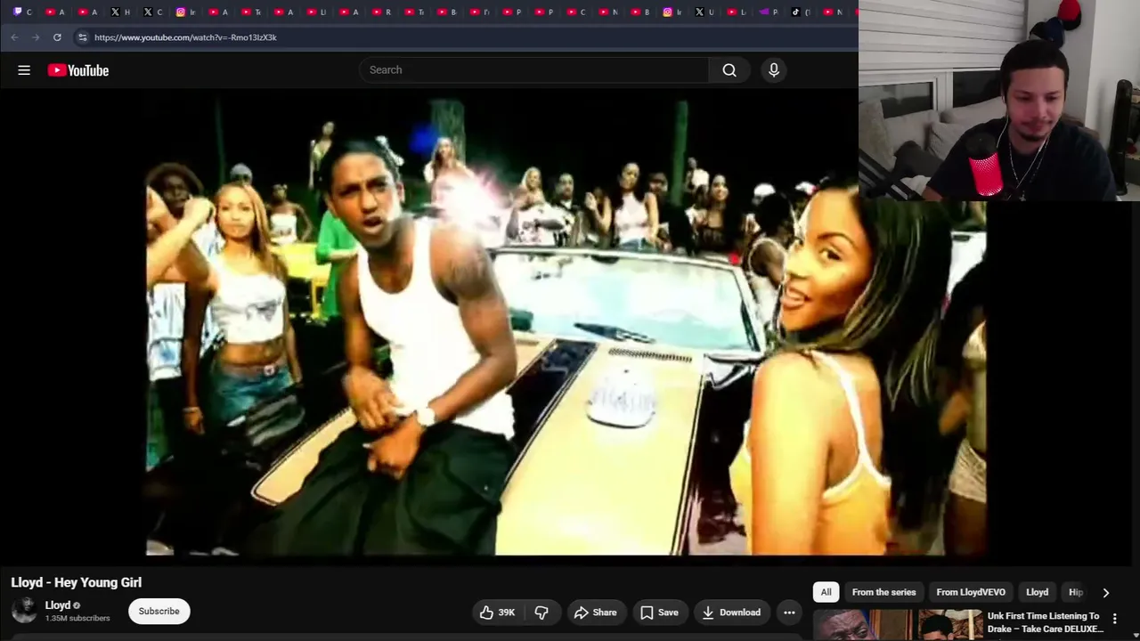Select the Lloyd filter chip
1140x641 pixels.
(1038, 592)
